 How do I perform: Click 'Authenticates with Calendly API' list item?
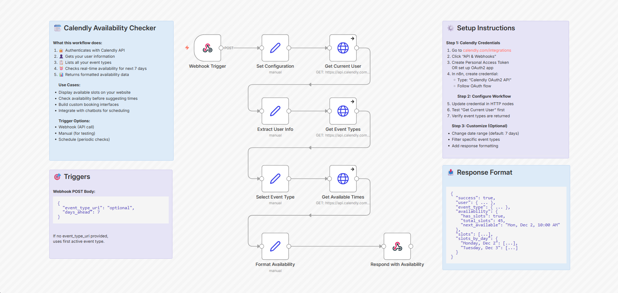click(95, 50)
